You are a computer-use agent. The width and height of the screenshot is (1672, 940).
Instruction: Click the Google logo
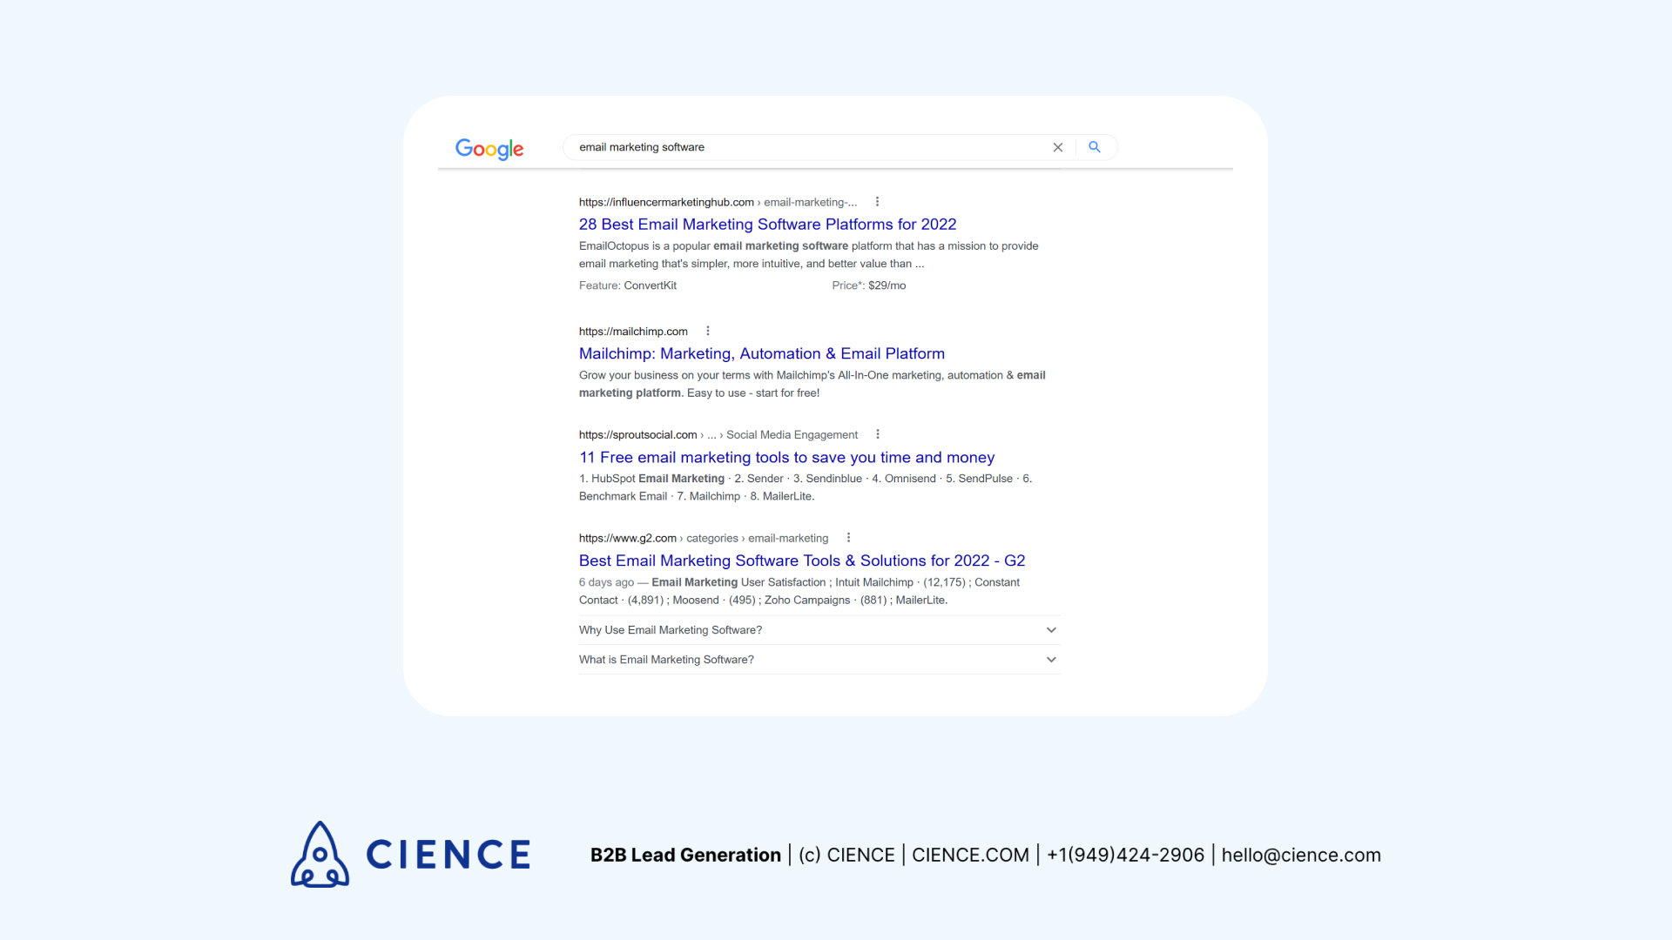489,149
